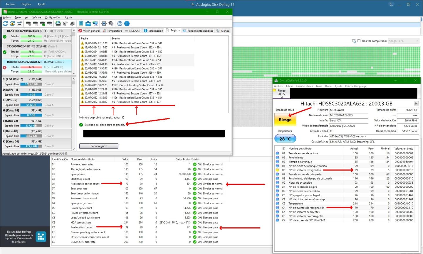Toggle dark mode with the moon icon

pos(391,4)
